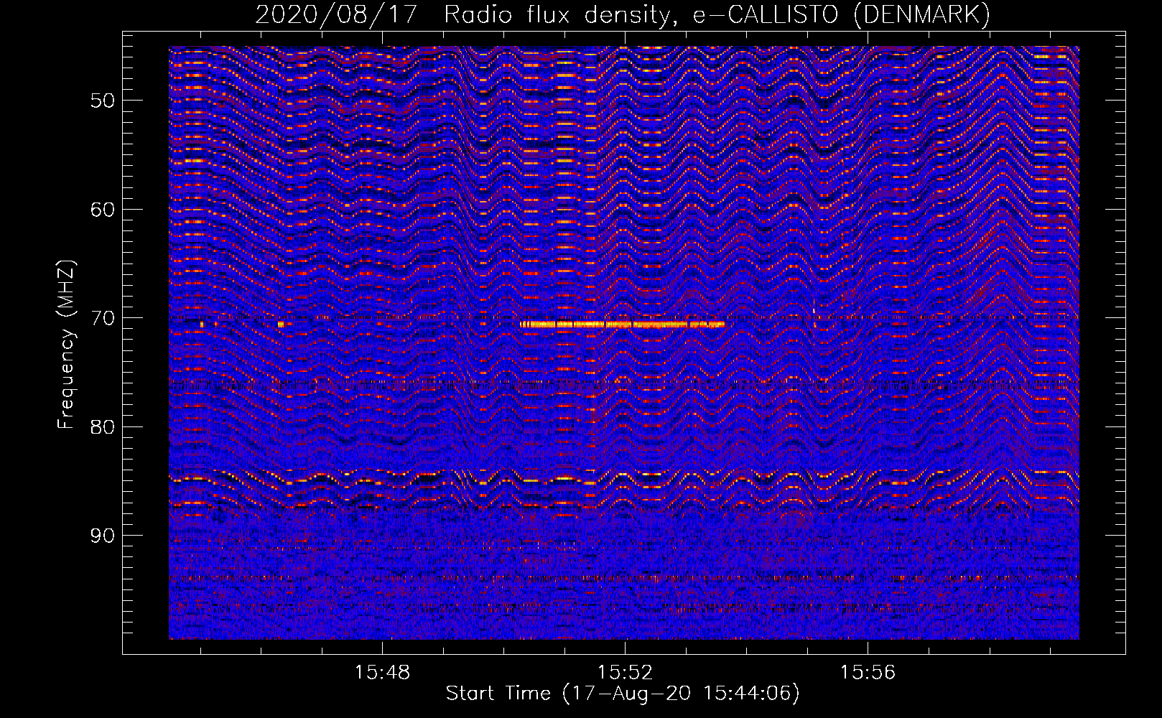Click the 50 frequency tick label
Viewport: 1162px width, 718px height.
point(103,101)
